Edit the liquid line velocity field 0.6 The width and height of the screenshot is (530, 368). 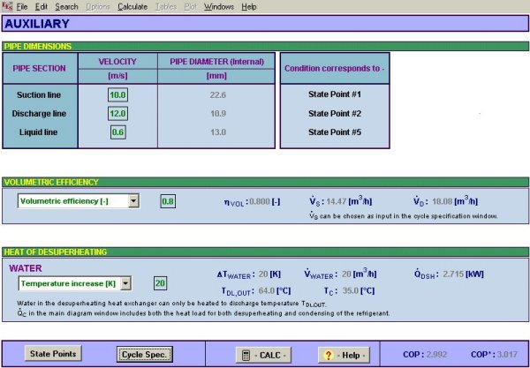118,132
